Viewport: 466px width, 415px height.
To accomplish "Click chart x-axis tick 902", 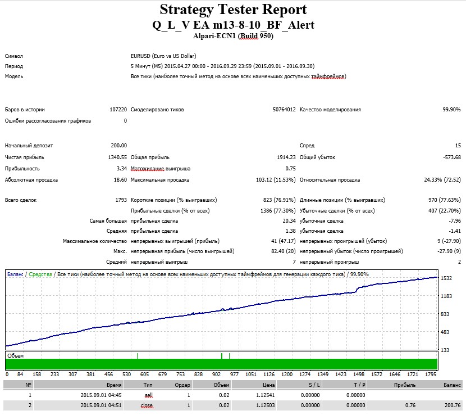I will coord(216,374).
